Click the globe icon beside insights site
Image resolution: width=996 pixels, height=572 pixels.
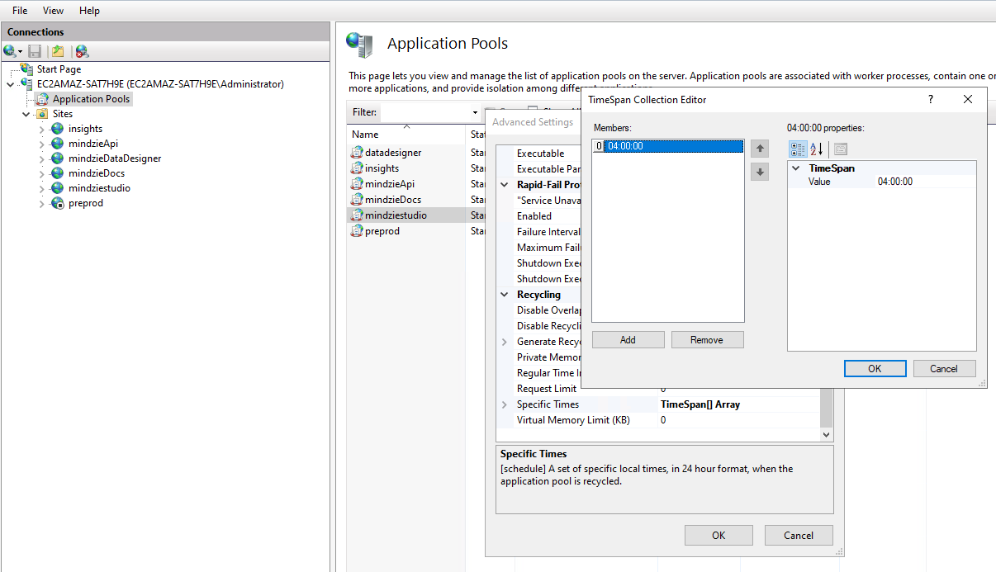pyautogui.click(x=57, y=129)
